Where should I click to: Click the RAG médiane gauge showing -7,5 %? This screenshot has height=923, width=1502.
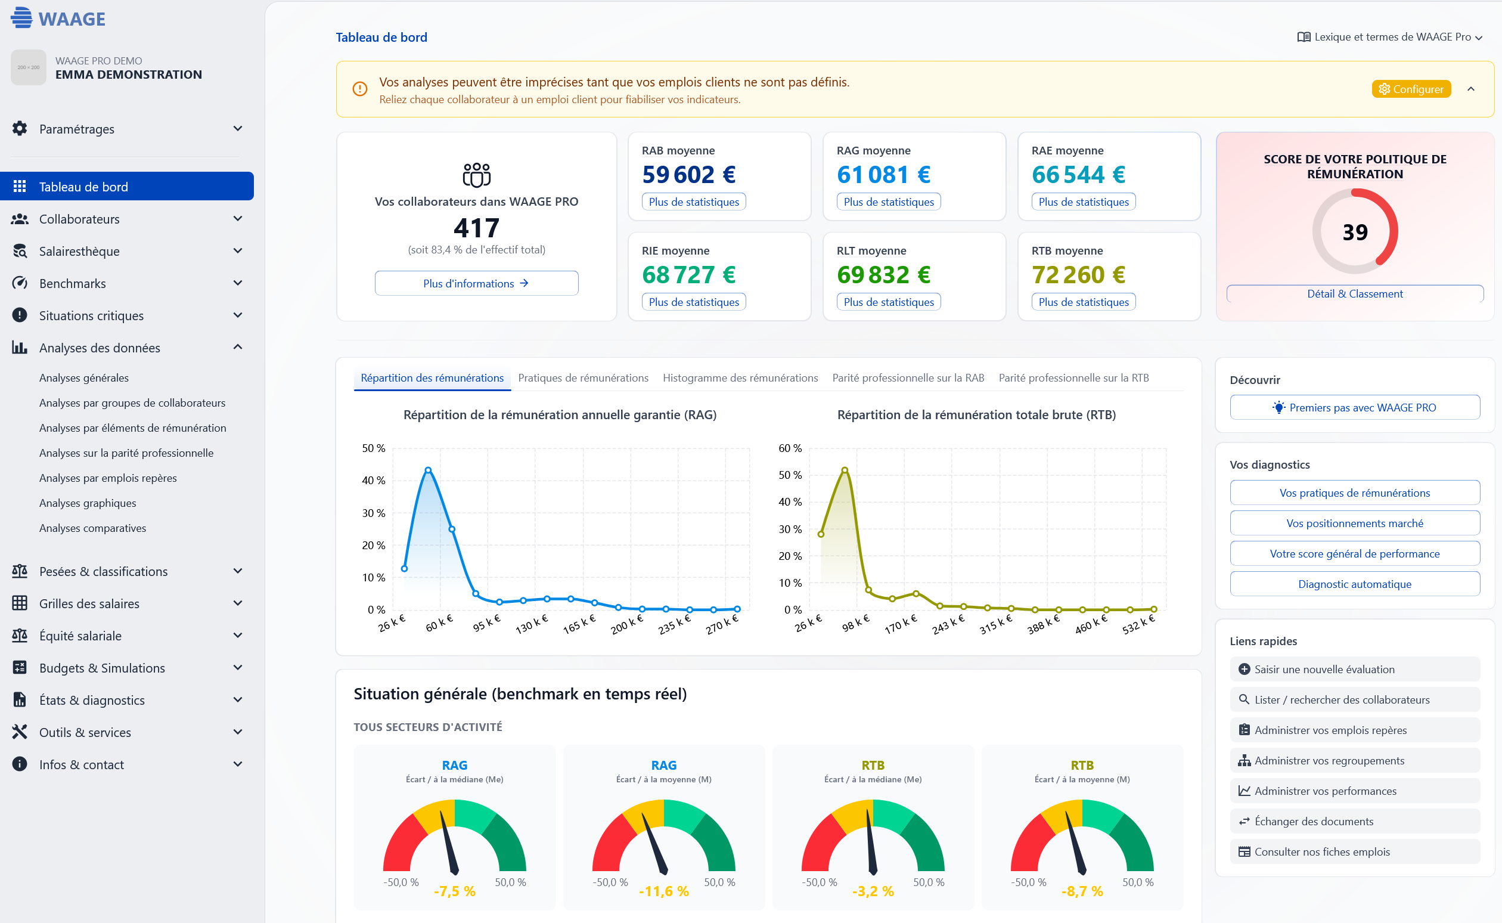coord(455,836)
